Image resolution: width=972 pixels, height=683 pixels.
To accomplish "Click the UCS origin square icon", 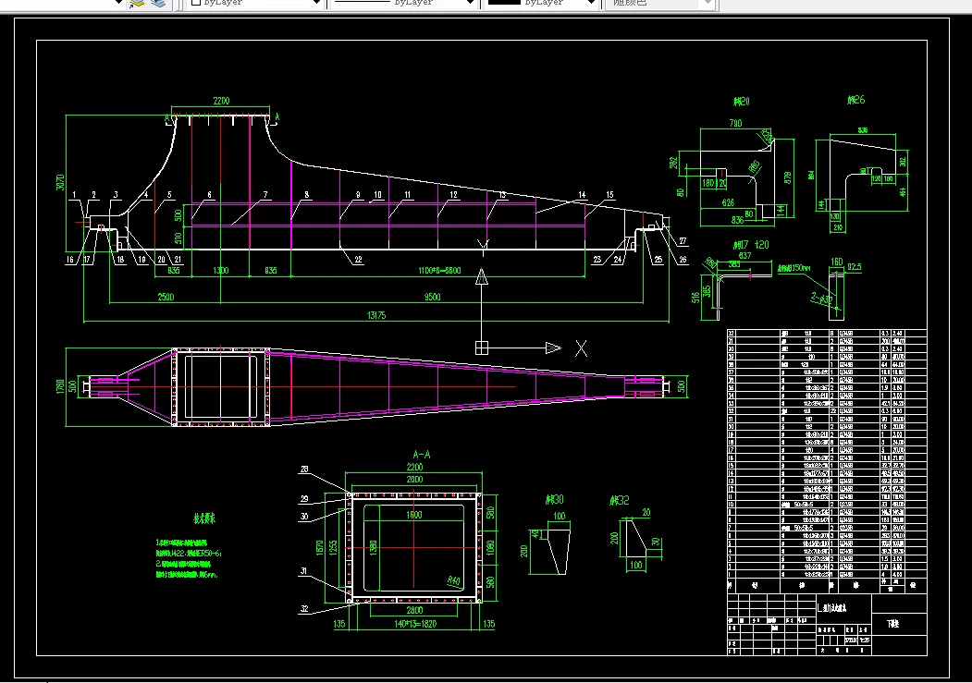I will pyautogui.click(x=482, y=348).
